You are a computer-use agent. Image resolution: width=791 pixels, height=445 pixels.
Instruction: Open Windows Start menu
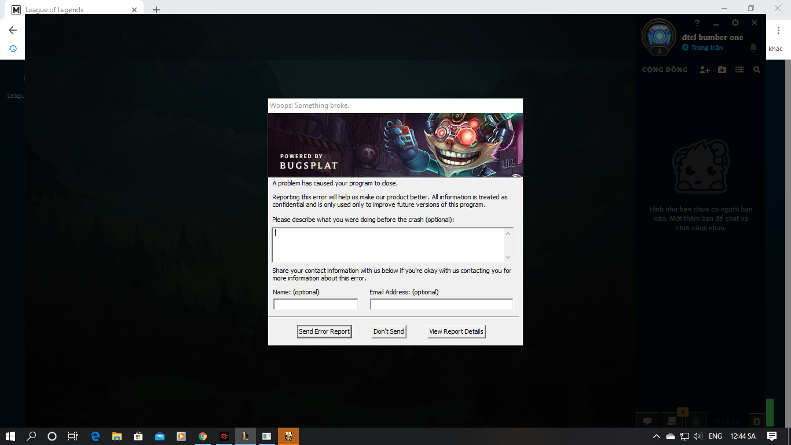click(x=10, y=436)
